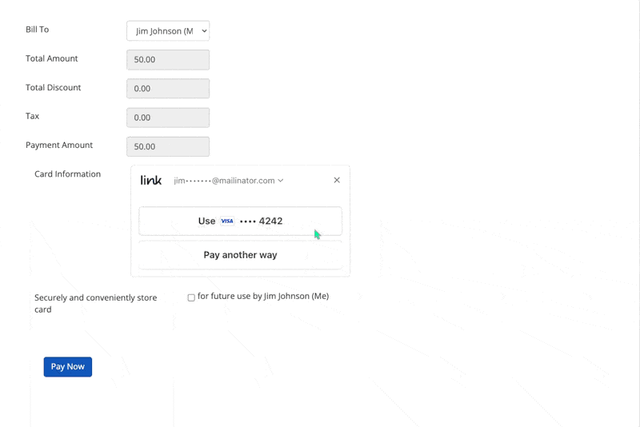
Task: Click the Link logo in card panel
Action: click(150, 181)
